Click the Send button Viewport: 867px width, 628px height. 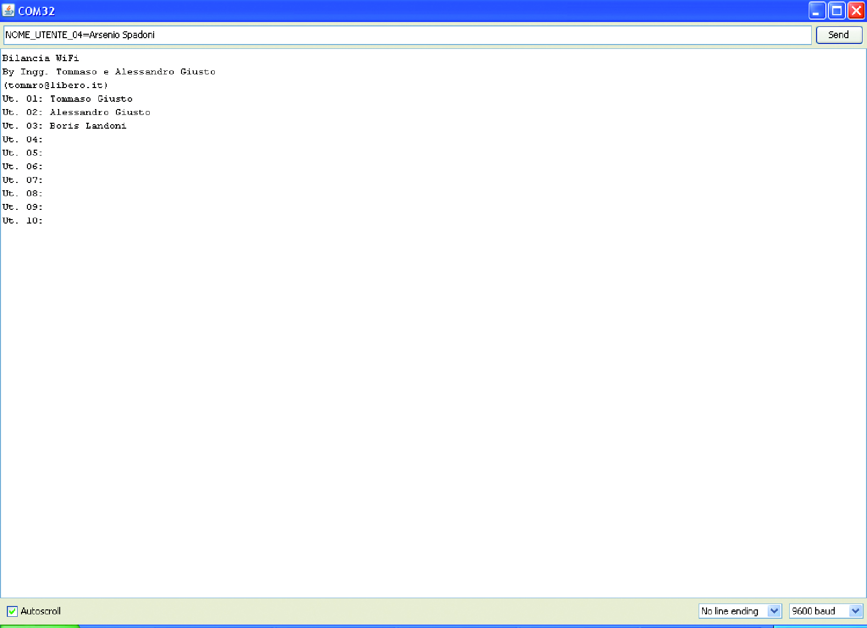point(839,35)
